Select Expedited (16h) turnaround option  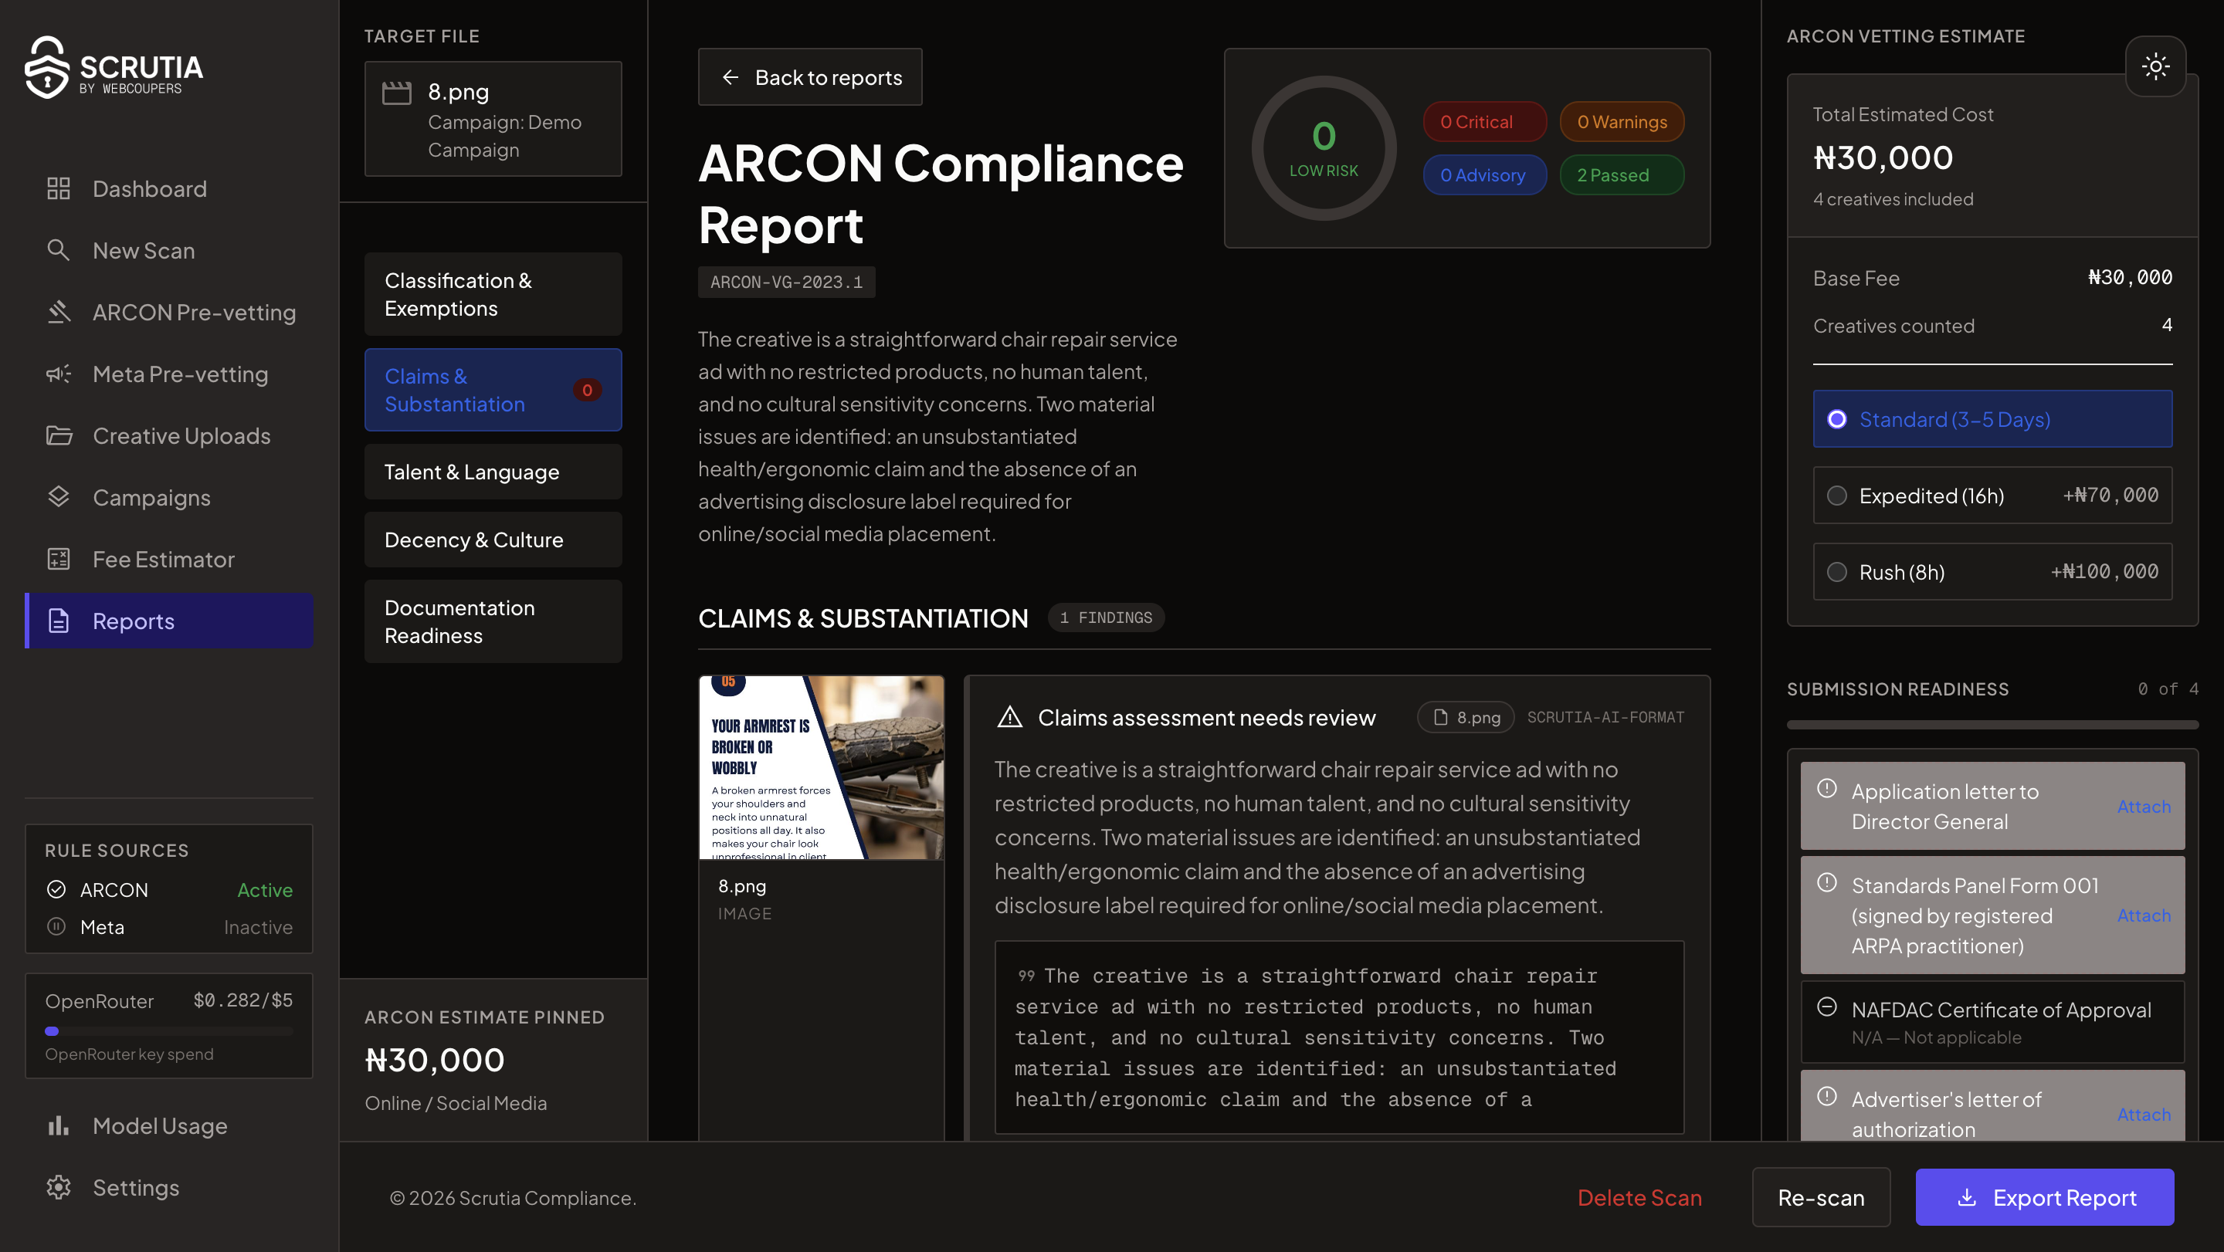1992,496
